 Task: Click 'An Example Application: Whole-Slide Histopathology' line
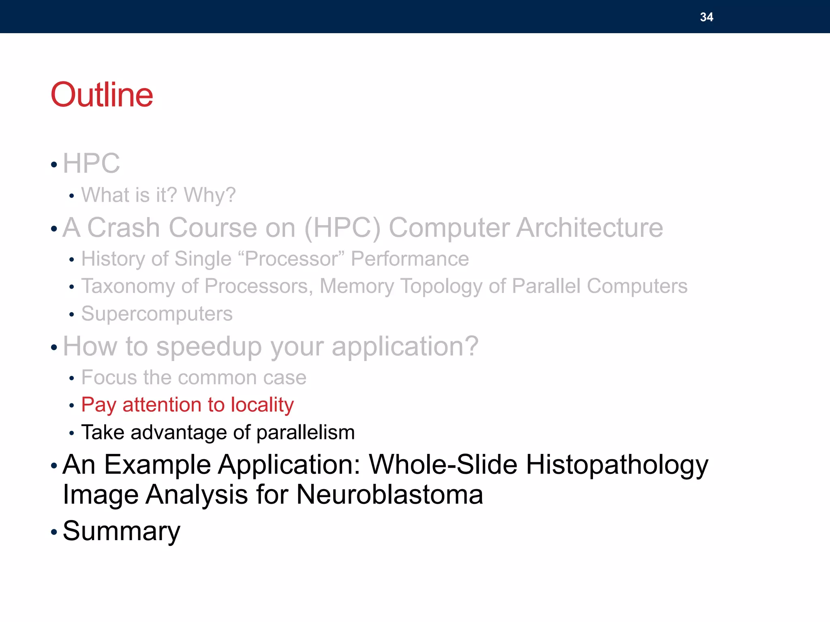(x=385, y=464)
